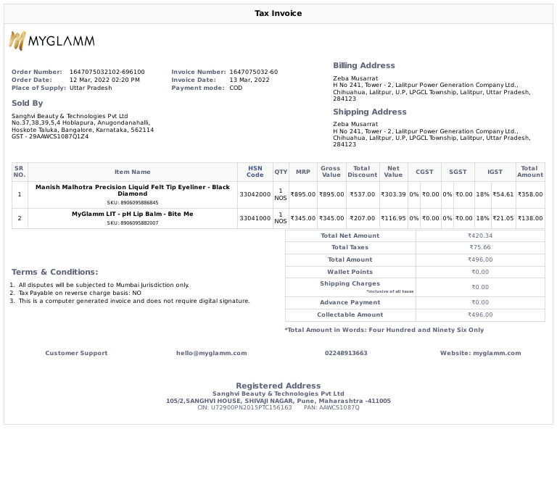Click invoice number 1647075032-60
The image size is (557, 487).
[x=254, y=72]
